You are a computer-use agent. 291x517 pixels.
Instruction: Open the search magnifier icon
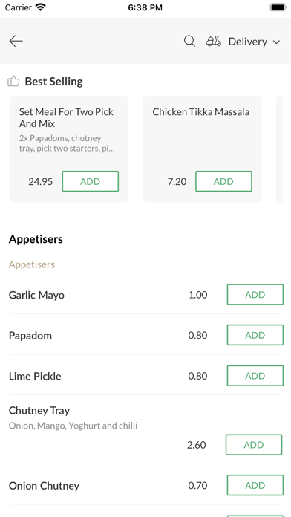(x=189, y=41)
